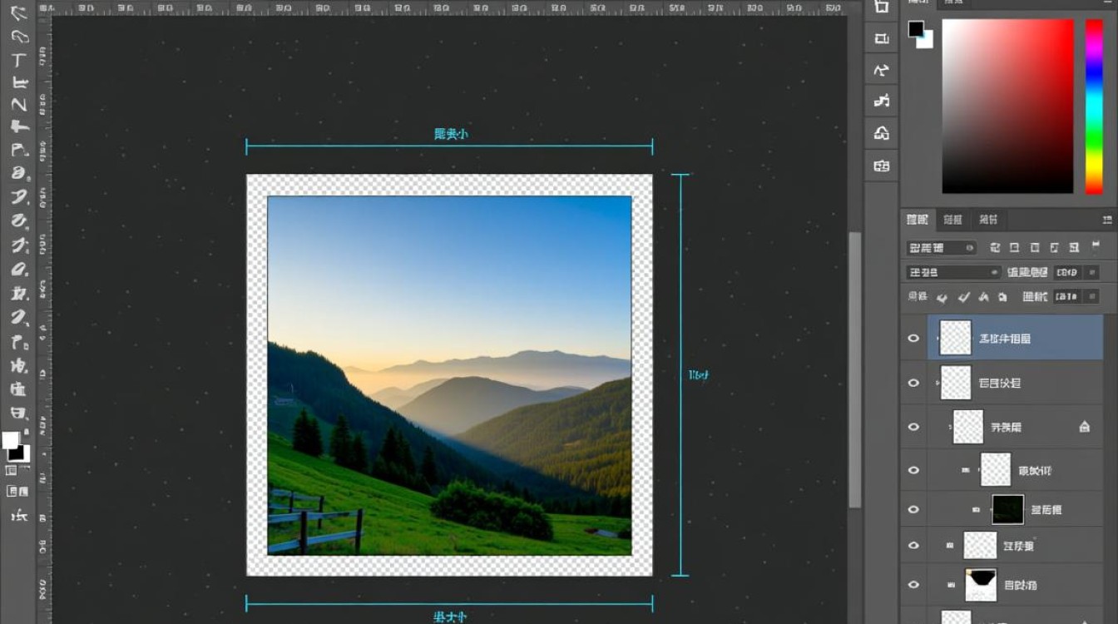
Task: Select the Lasso tool in left toolbar
Action: 19,37
